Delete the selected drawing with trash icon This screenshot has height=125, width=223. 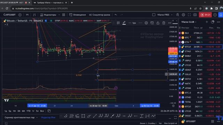164,23
